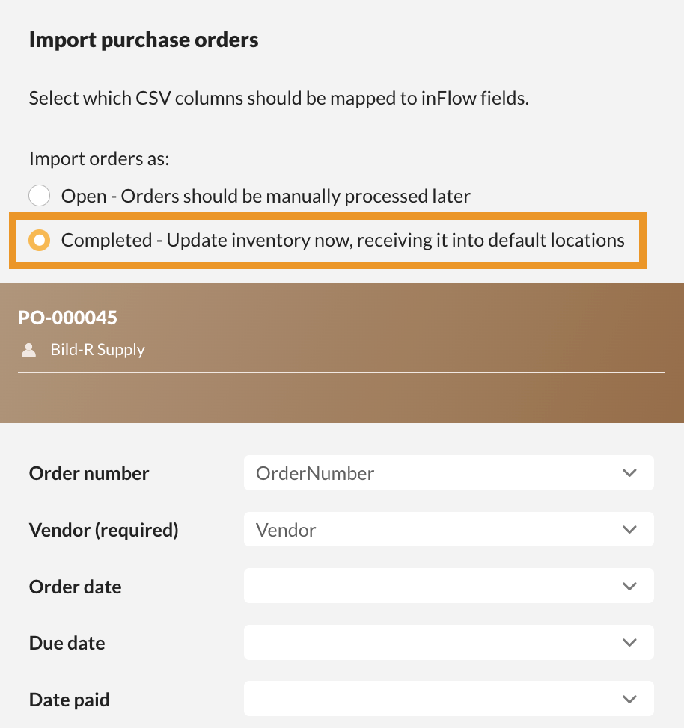This screenshot has height=728, width=684.
Task: Open the empty Order date dropdown
Action: 449,586
